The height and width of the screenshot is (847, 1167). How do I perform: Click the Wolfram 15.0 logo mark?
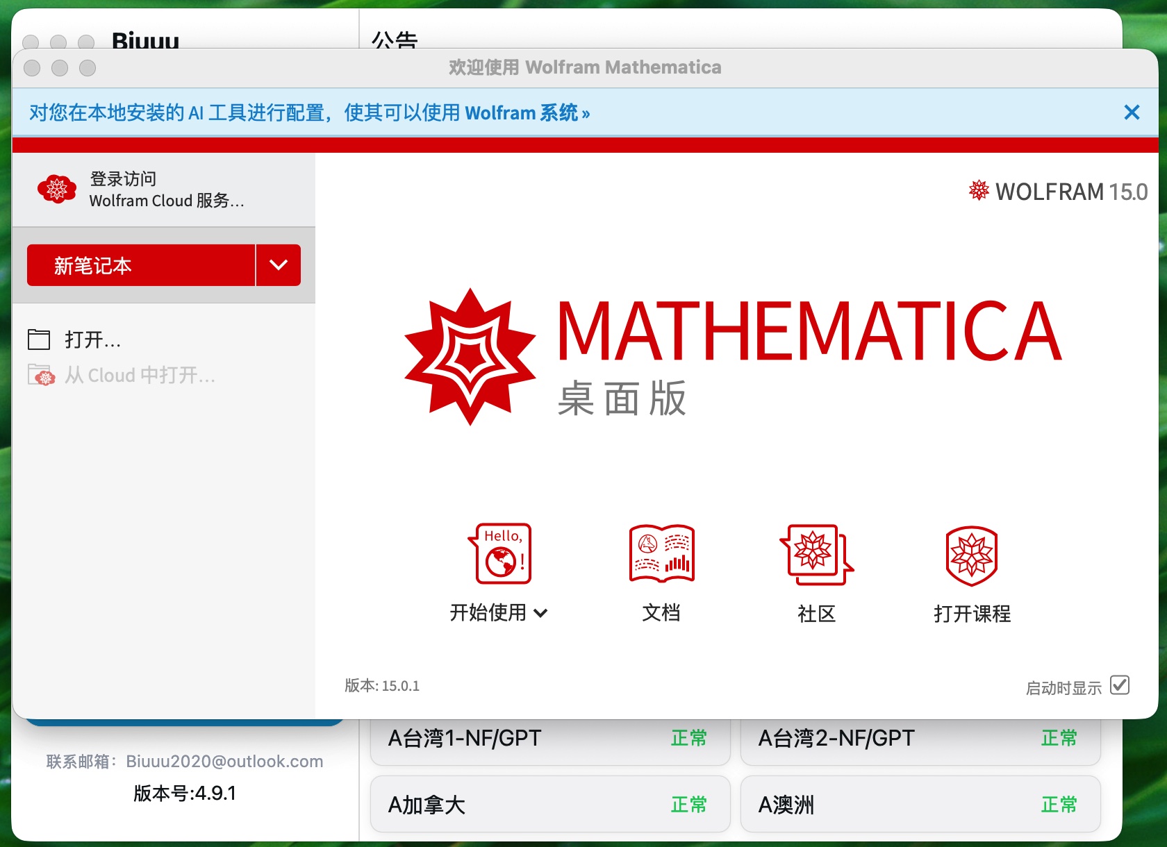(x=979, y=190)
